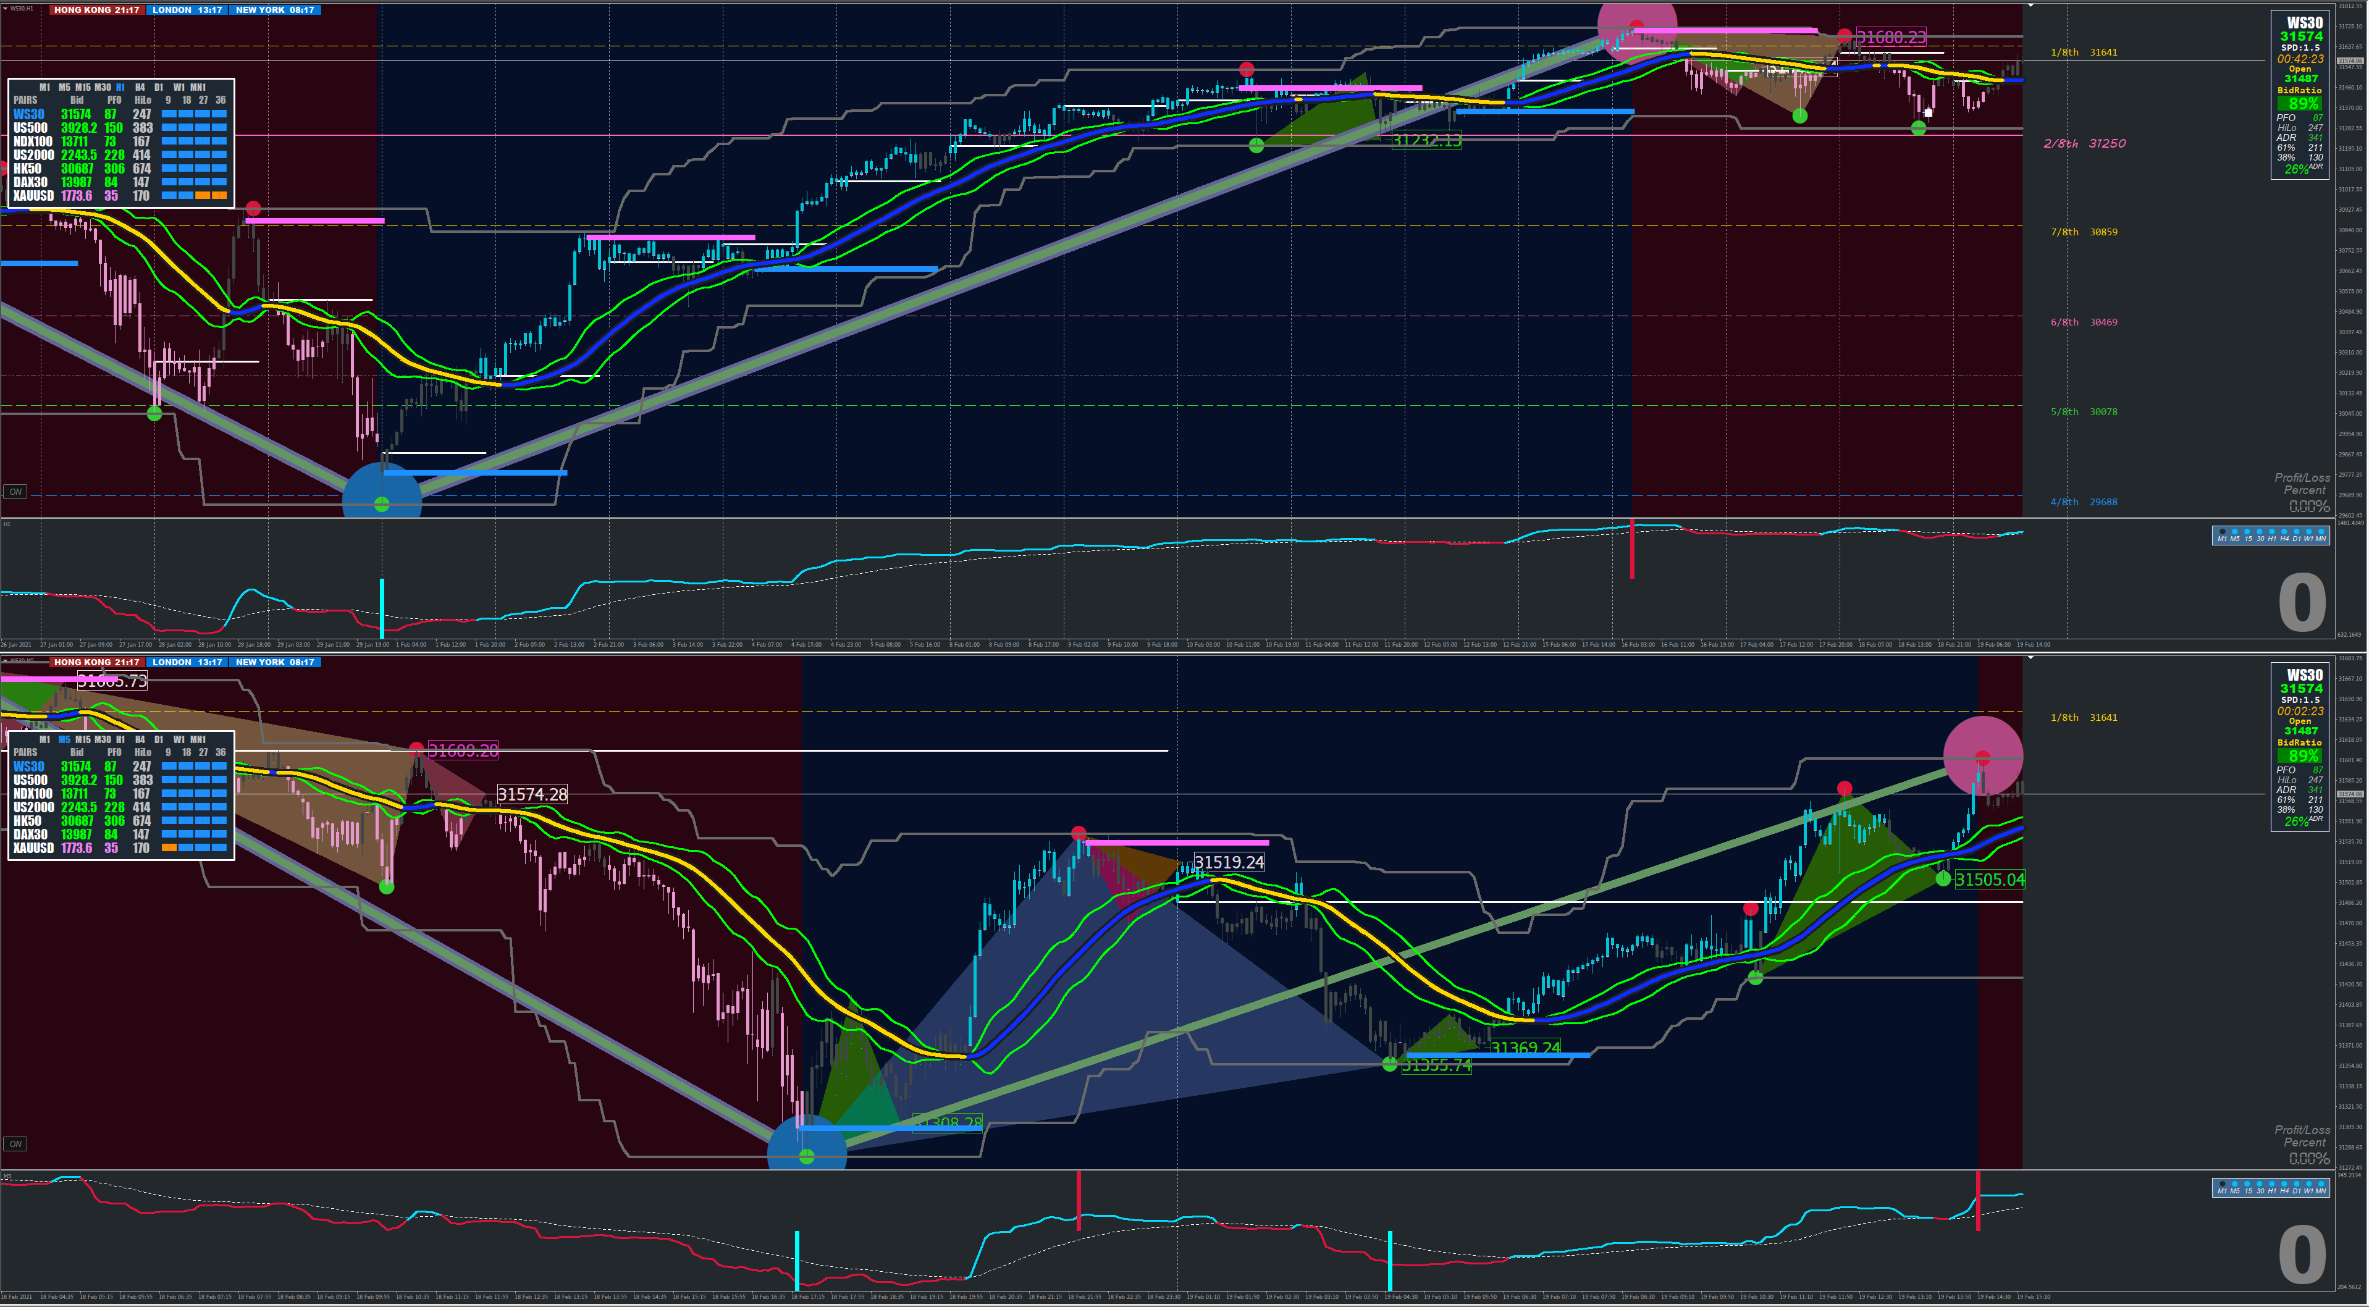The width and height of the screenshot is (2369, 1307).
Task: Toggle MN dot in lower indicator timeframe panel
Action: 2321,1183
